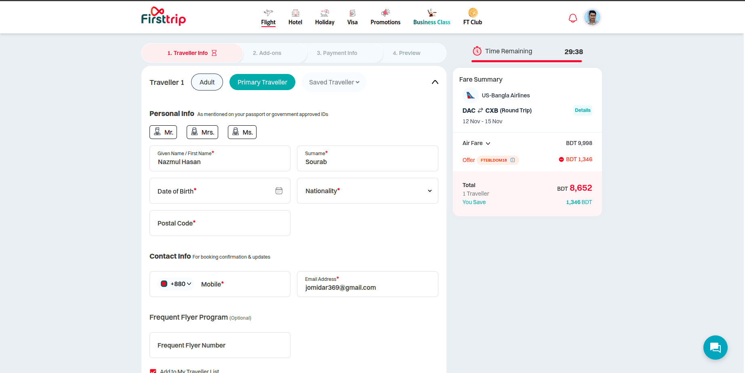This screenshot has height=373, width=745.
Task: Click the notification bell icon
Action: [x=572, y=18]
